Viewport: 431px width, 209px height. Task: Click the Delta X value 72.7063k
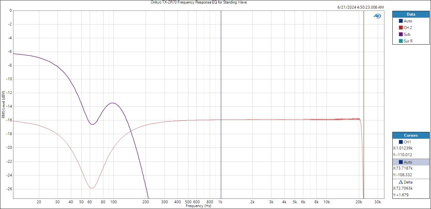tap(403, 188)
